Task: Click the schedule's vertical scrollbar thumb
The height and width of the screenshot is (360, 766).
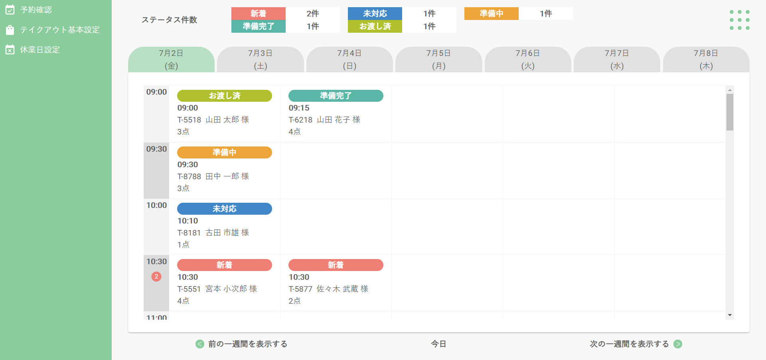Action: pyautogui.click(x=730, y=112)
